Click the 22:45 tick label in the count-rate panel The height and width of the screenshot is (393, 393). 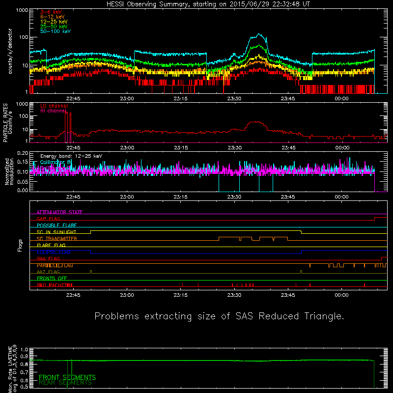click(73, 99)
